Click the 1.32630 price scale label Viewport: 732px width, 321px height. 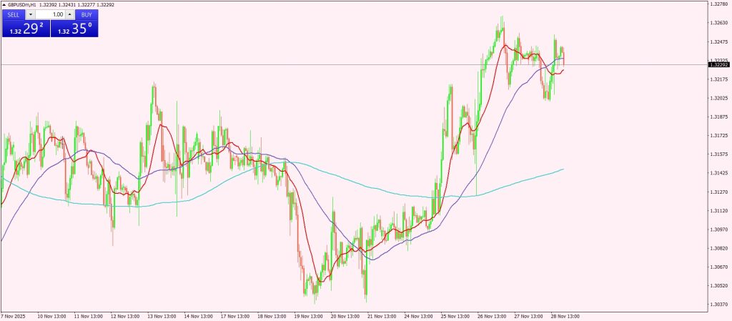click(x=718, y=22)
